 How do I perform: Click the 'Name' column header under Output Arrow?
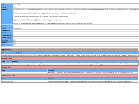point(6,62)
